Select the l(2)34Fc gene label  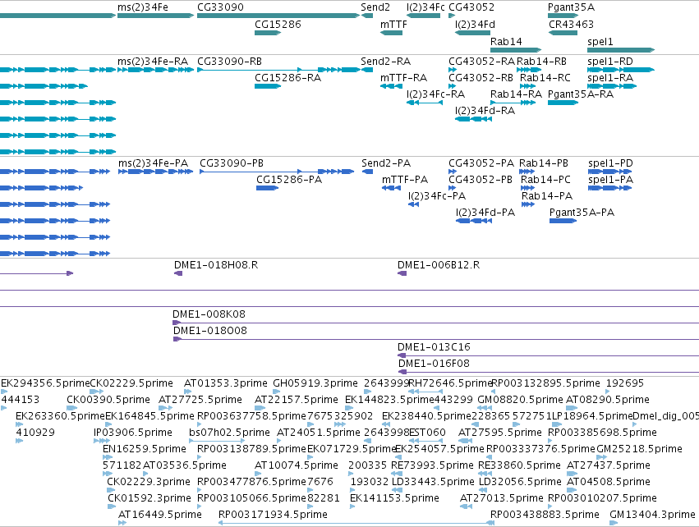pyautogui.click(x=425, y=7)
